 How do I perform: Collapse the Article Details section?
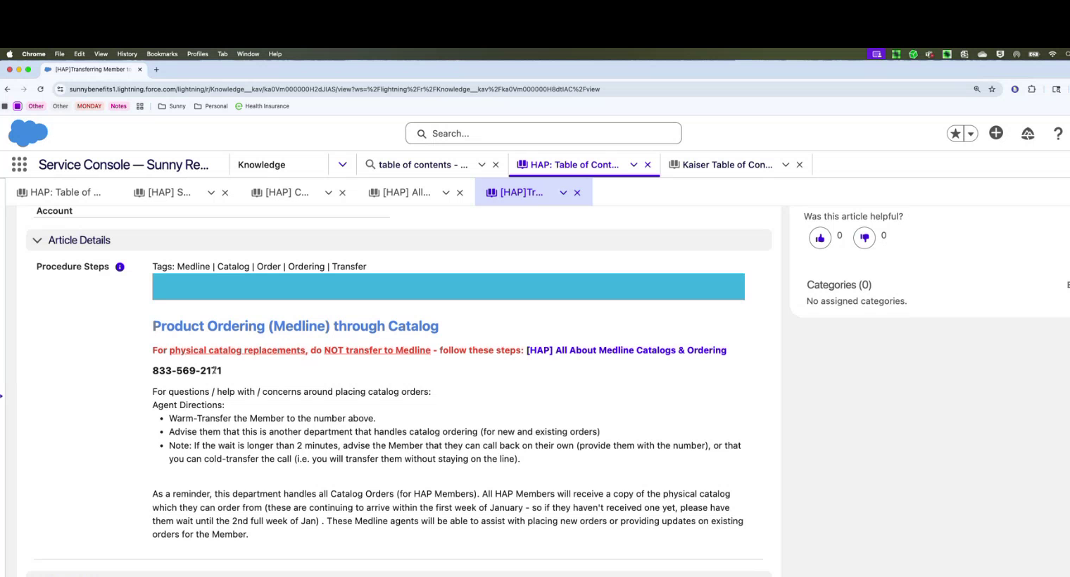tap(37, 240)
